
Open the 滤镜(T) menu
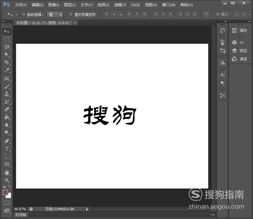[x=120, y=5]
